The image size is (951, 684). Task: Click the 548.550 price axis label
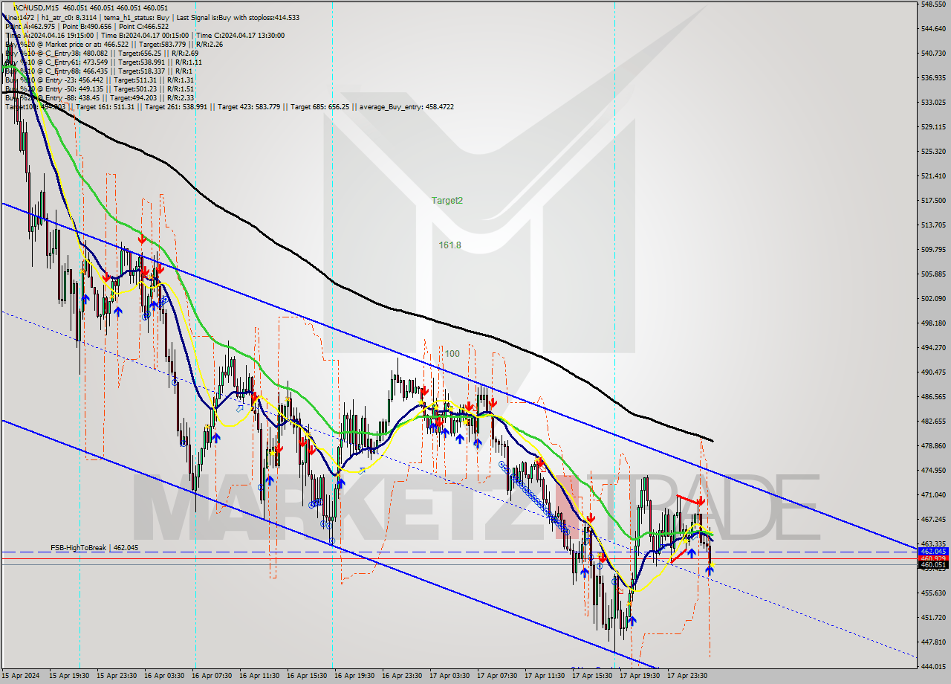click(x=933, y=4)
